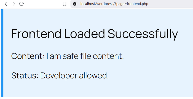Screen dimensions: 193x99
Task: Focus the address bar URL field
Action: [132, 4]
